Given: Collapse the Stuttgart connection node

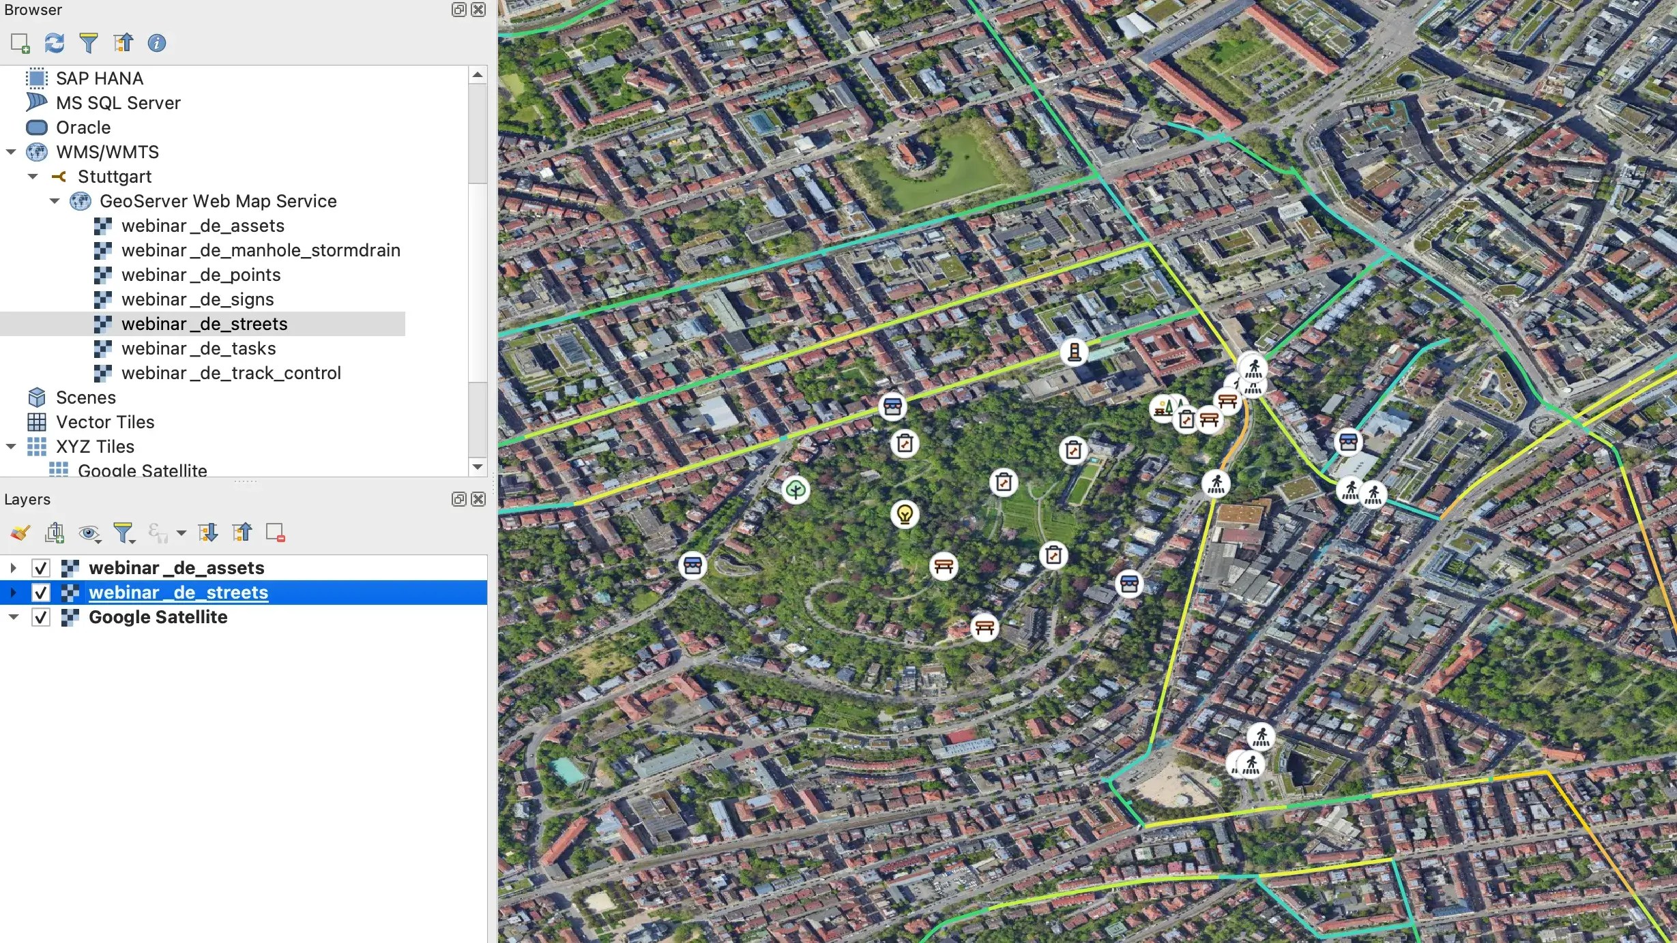Looking at the screenshot, I should point(33,177).
